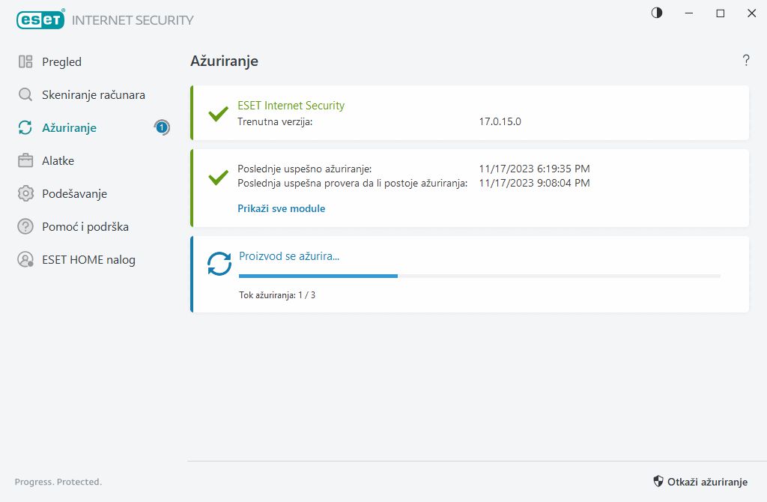767x502 pixels.
Task: Select Skeniranje računara in sidebar
Action: coord(93,95)
